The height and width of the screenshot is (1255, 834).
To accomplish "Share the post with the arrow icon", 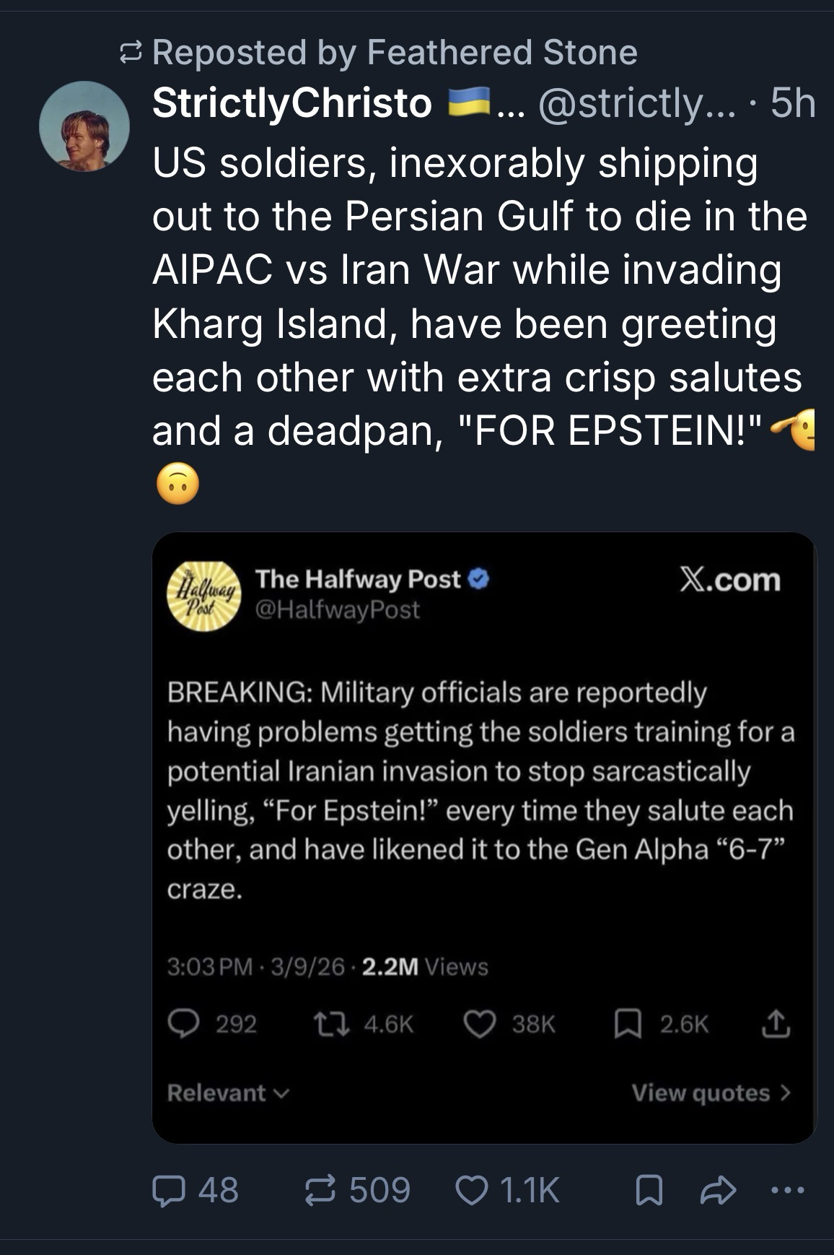I will (718, 1190).
